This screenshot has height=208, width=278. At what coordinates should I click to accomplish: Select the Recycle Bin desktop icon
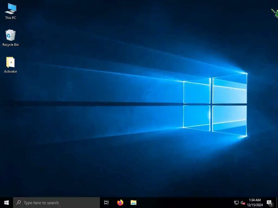pos(11,38)
